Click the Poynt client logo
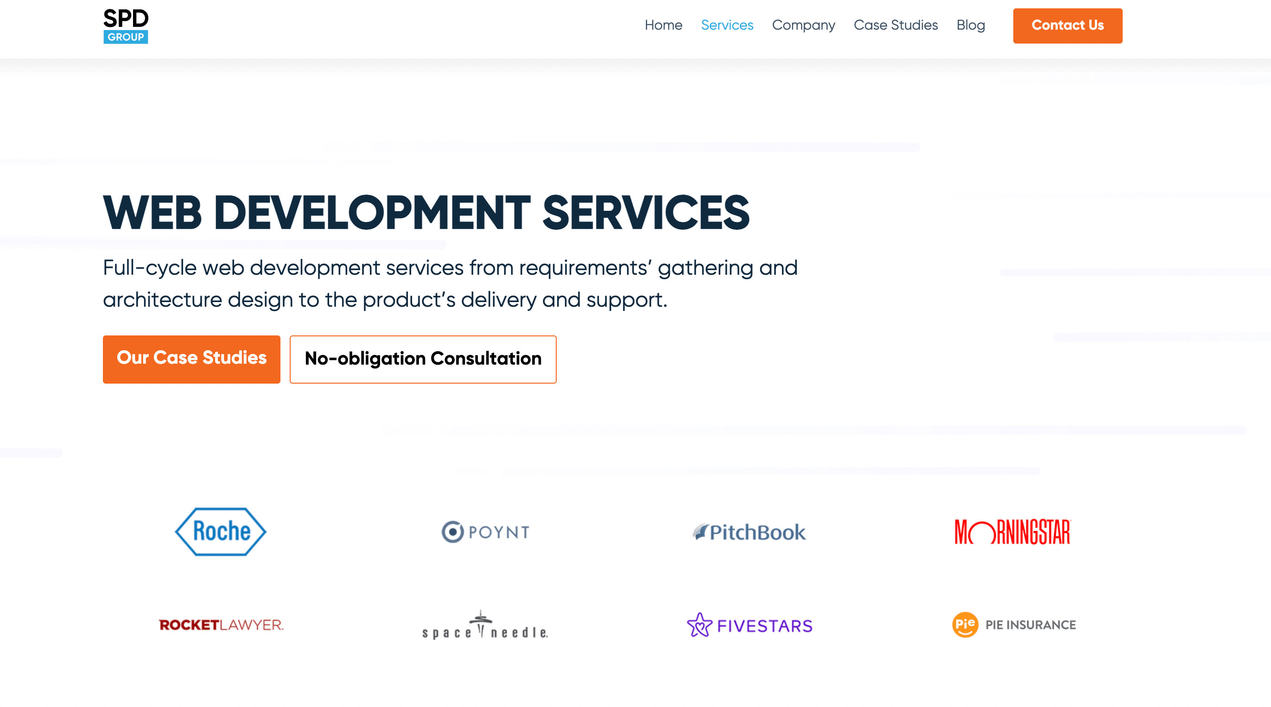Image resolution: width=1271 pixels, height=707 pixels. pyautogui.click(x=485, y=531)
